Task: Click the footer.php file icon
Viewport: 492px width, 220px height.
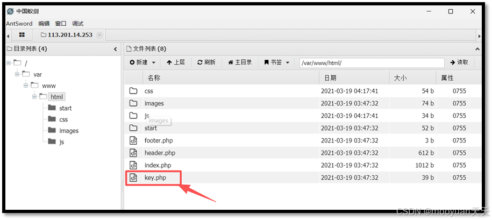Action: [x=133, y=140]
